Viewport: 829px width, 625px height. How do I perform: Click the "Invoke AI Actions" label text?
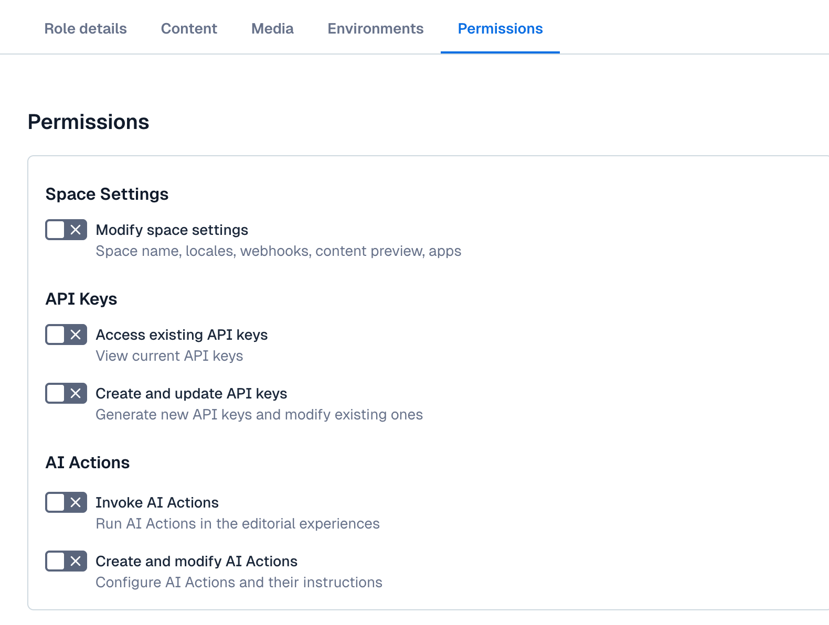tap(157, 502)
